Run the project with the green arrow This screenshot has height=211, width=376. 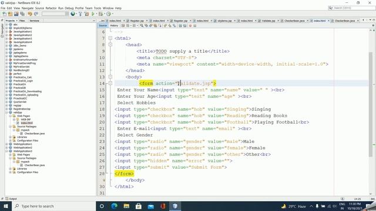coord(93,14)
